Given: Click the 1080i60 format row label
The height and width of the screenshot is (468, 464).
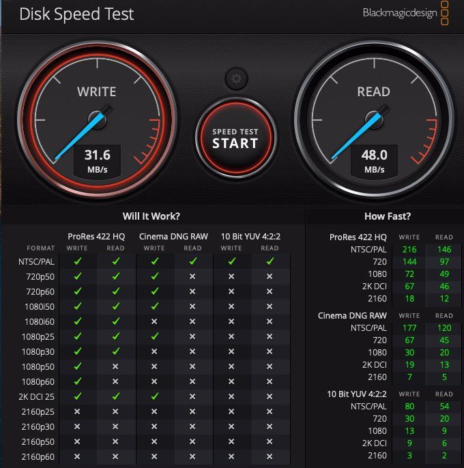Looking at the screenshot, I should [40, 322].
